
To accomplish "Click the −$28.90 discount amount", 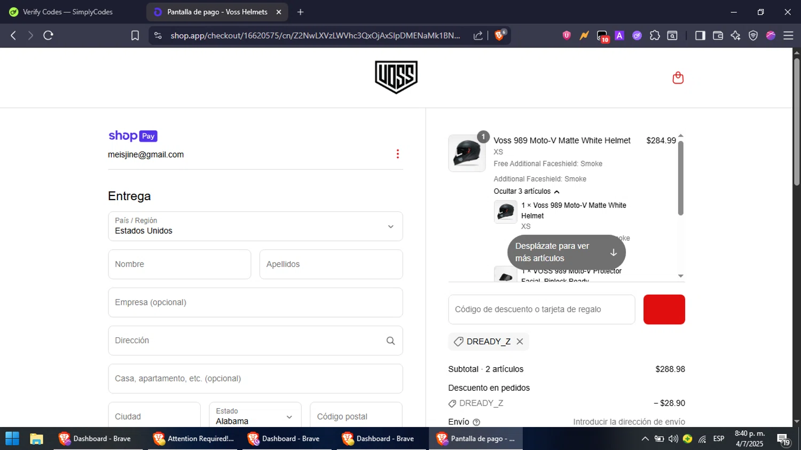I will coord(669,404).
